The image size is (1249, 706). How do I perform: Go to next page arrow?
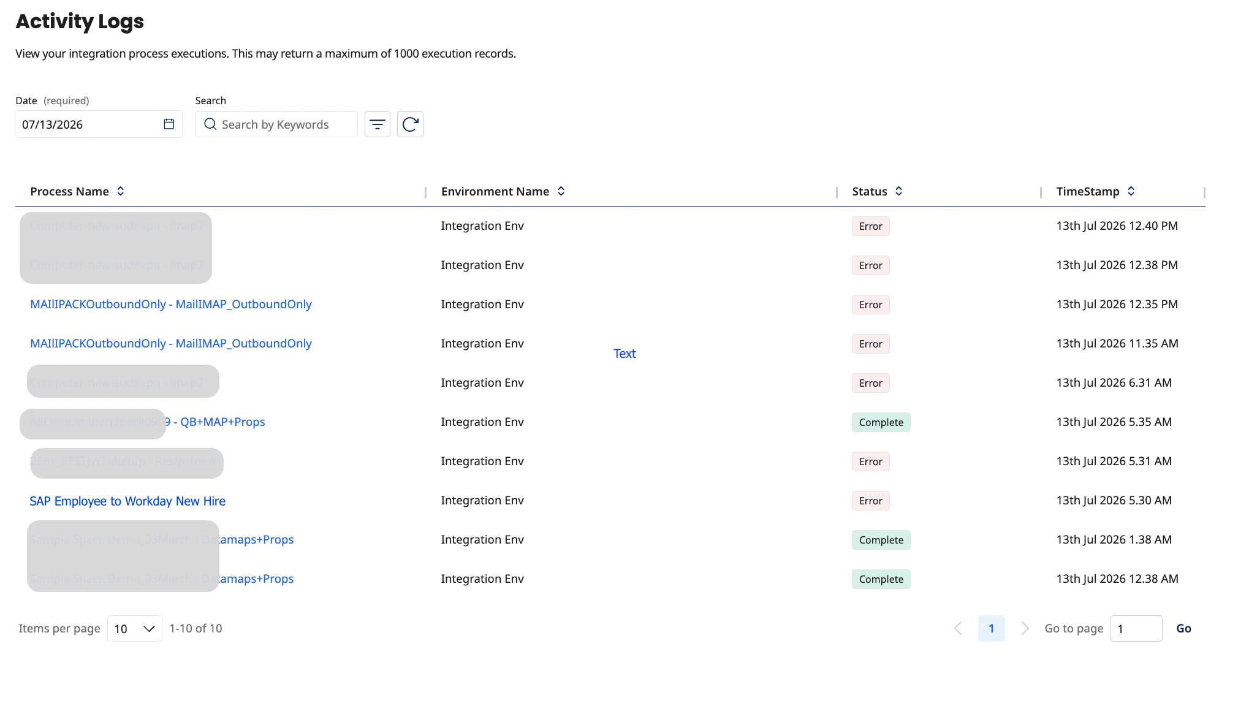click(1025, 628)
